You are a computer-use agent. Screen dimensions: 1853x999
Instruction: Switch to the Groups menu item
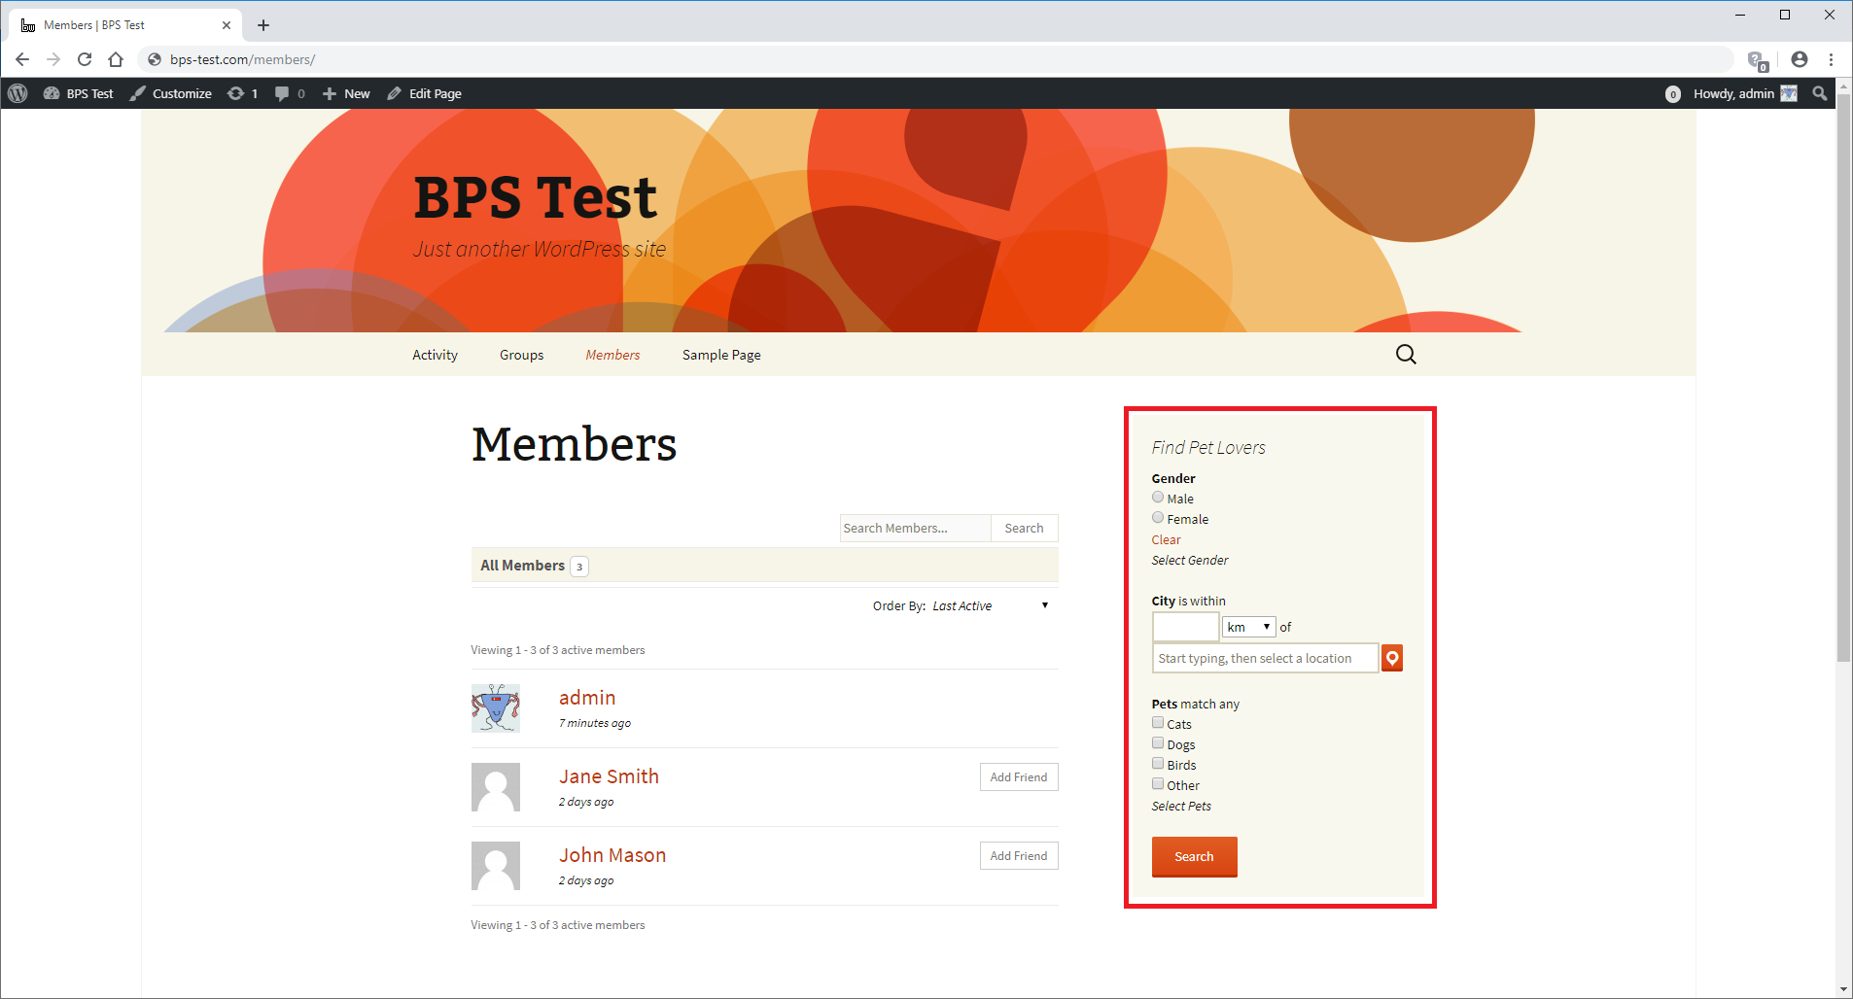(x=521, y=354)
